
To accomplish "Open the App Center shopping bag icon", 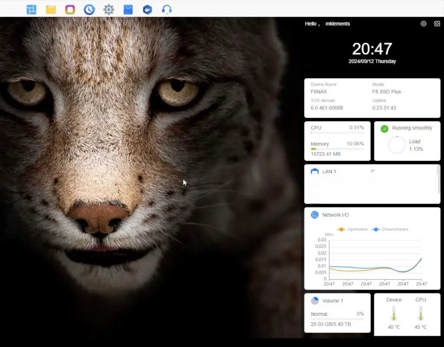I will point(128,10).
